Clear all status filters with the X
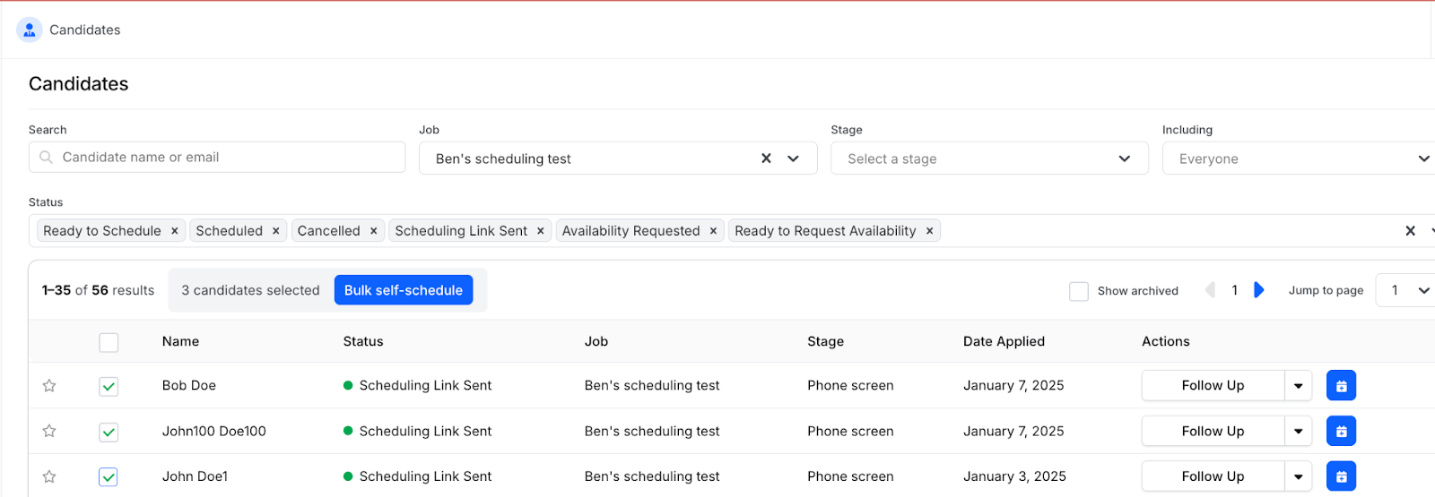This screenshot has height=497, width=1435. 1410,231
